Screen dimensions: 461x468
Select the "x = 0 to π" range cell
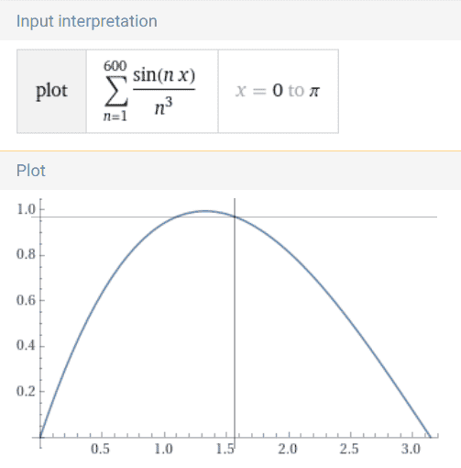[x=278, y=91]
